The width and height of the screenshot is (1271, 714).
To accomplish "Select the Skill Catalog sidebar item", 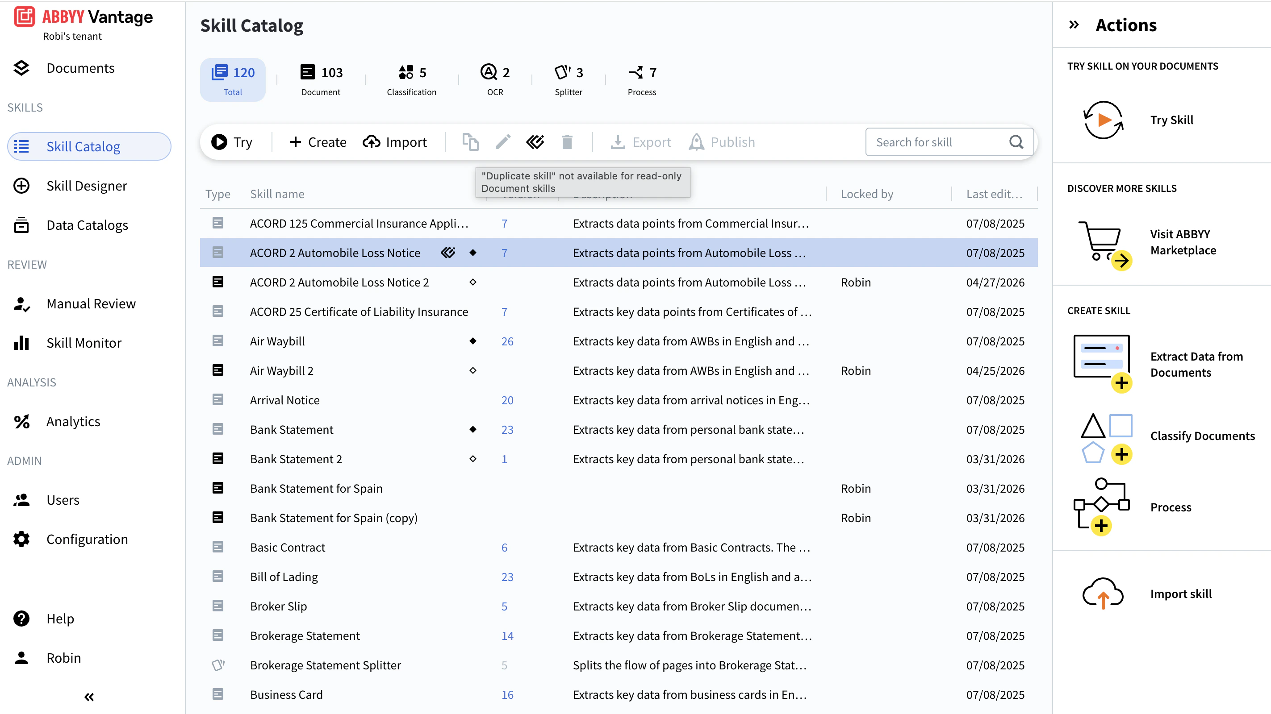I will point(89,146).
